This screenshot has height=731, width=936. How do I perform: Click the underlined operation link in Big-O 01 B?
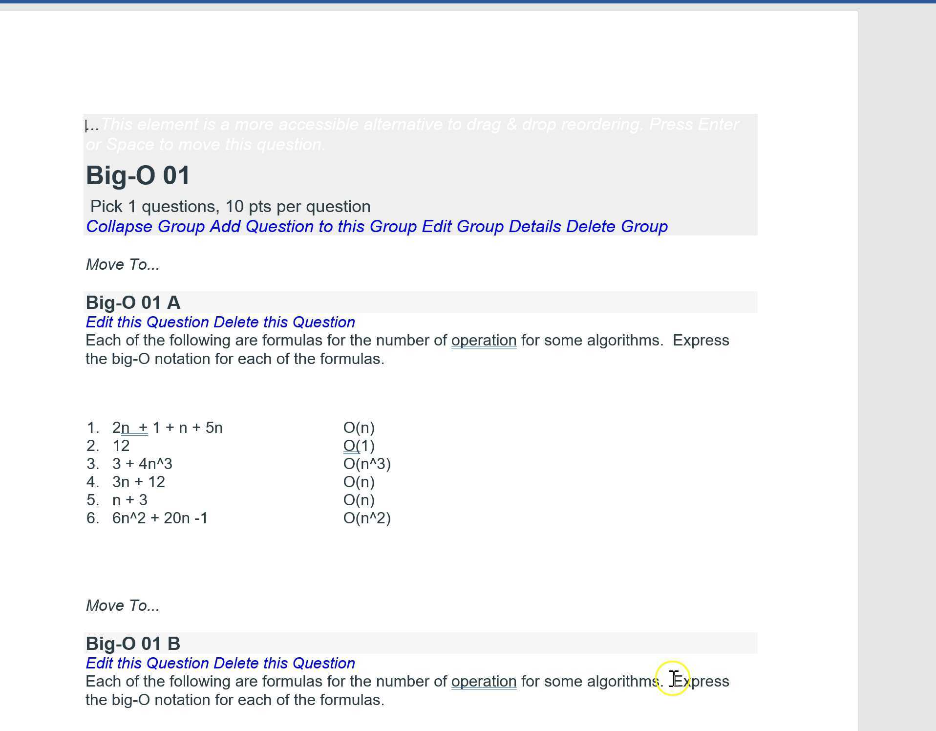tap(483, 681)
